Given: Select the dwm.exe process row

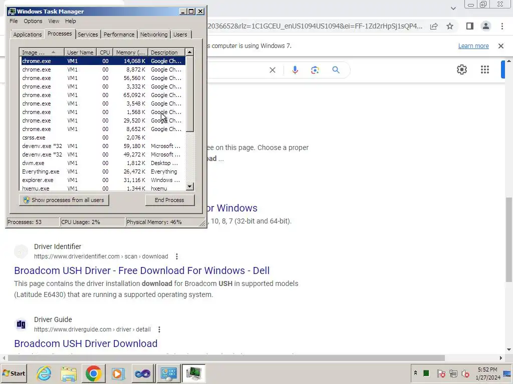Looking at the screenshot, I should pyautogui.click(x=103, y=163).
